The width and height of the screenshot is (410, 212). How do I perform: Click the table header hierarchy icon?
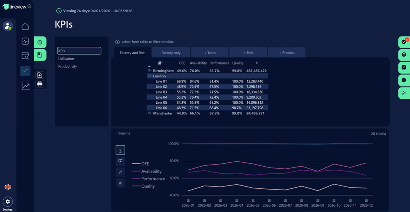pos(161,63)
